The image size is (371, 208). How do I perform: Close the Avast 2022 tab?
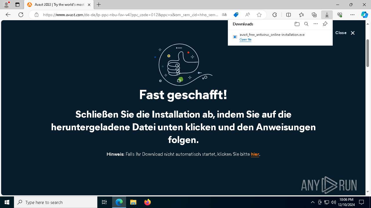tap(89, 5)
